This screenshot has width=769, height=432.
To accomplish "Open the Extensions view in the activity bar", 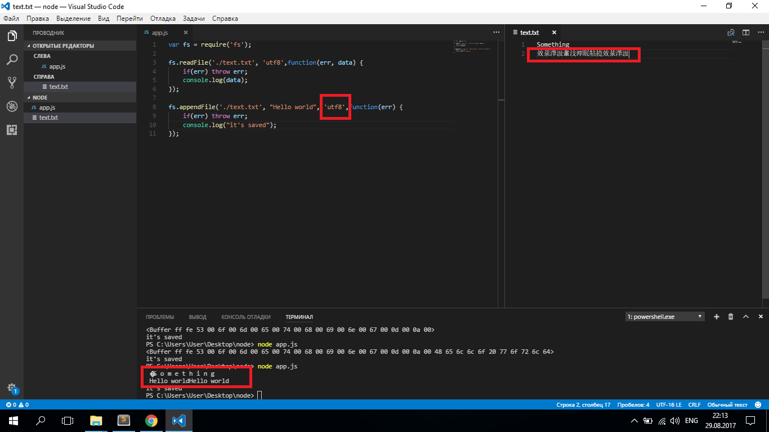I will (x=12, y=130).
